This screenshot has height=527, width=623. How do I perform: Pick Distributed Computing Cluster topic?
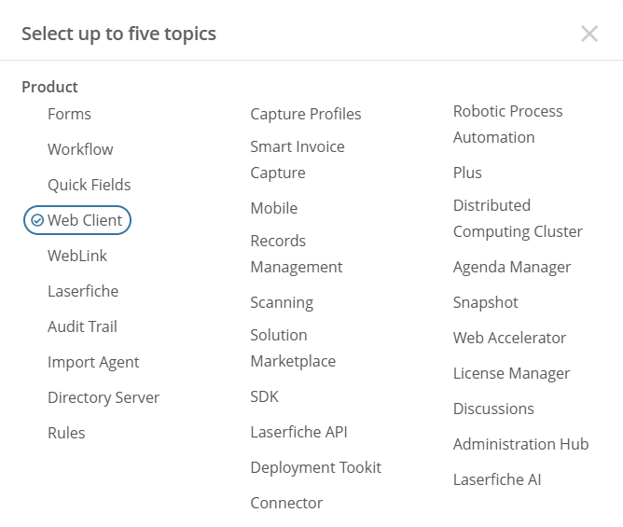coord(518,218)
